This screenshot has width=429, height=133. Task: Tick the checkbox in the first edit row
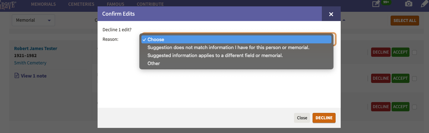(x=414, y=52)
